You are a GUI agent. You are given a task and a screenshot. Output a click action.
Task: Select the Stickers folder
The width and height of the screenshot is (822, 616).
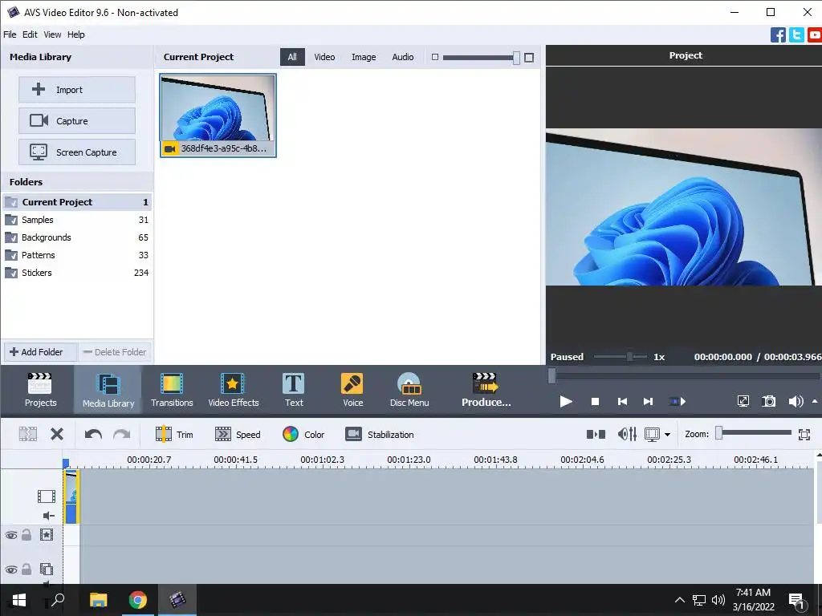tap(77, 273)
